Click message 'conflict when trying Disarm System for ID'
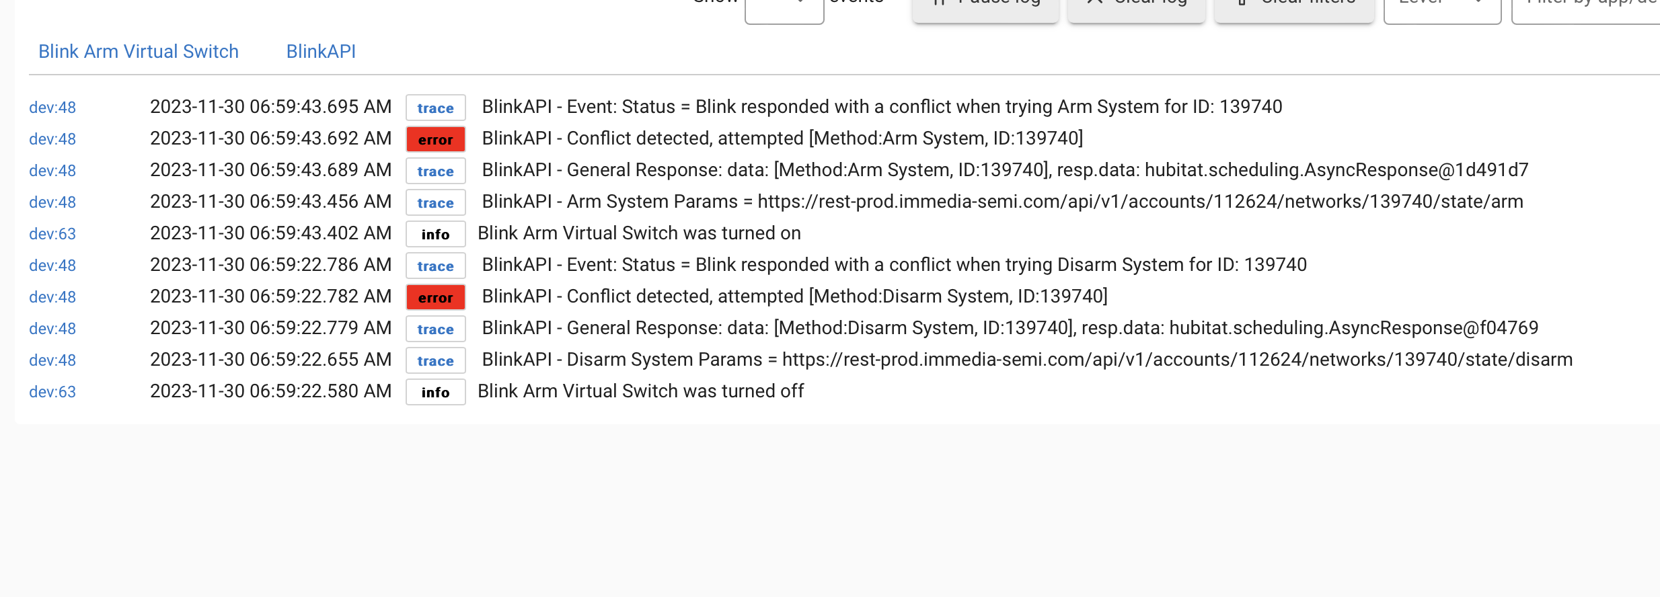The height and width of the screenshot is (597, 1660). (x=895, y=265)
